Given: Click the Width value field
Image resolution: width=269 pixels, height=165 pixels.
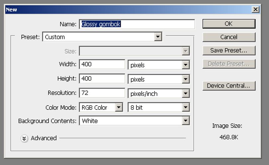Looking at the screenshot, I should pyautogui.click(x=102, y=64).
